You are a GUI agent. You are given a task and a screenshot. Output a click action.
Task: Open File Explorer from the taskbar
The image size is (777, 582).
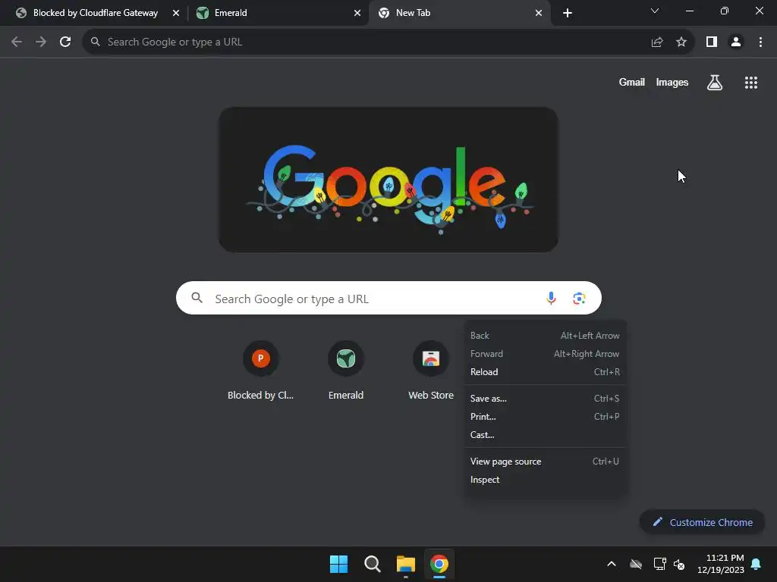coord(406,564)
